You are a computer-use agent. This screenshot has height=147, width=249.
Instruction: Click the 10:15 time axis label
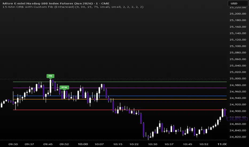(118, 144)
